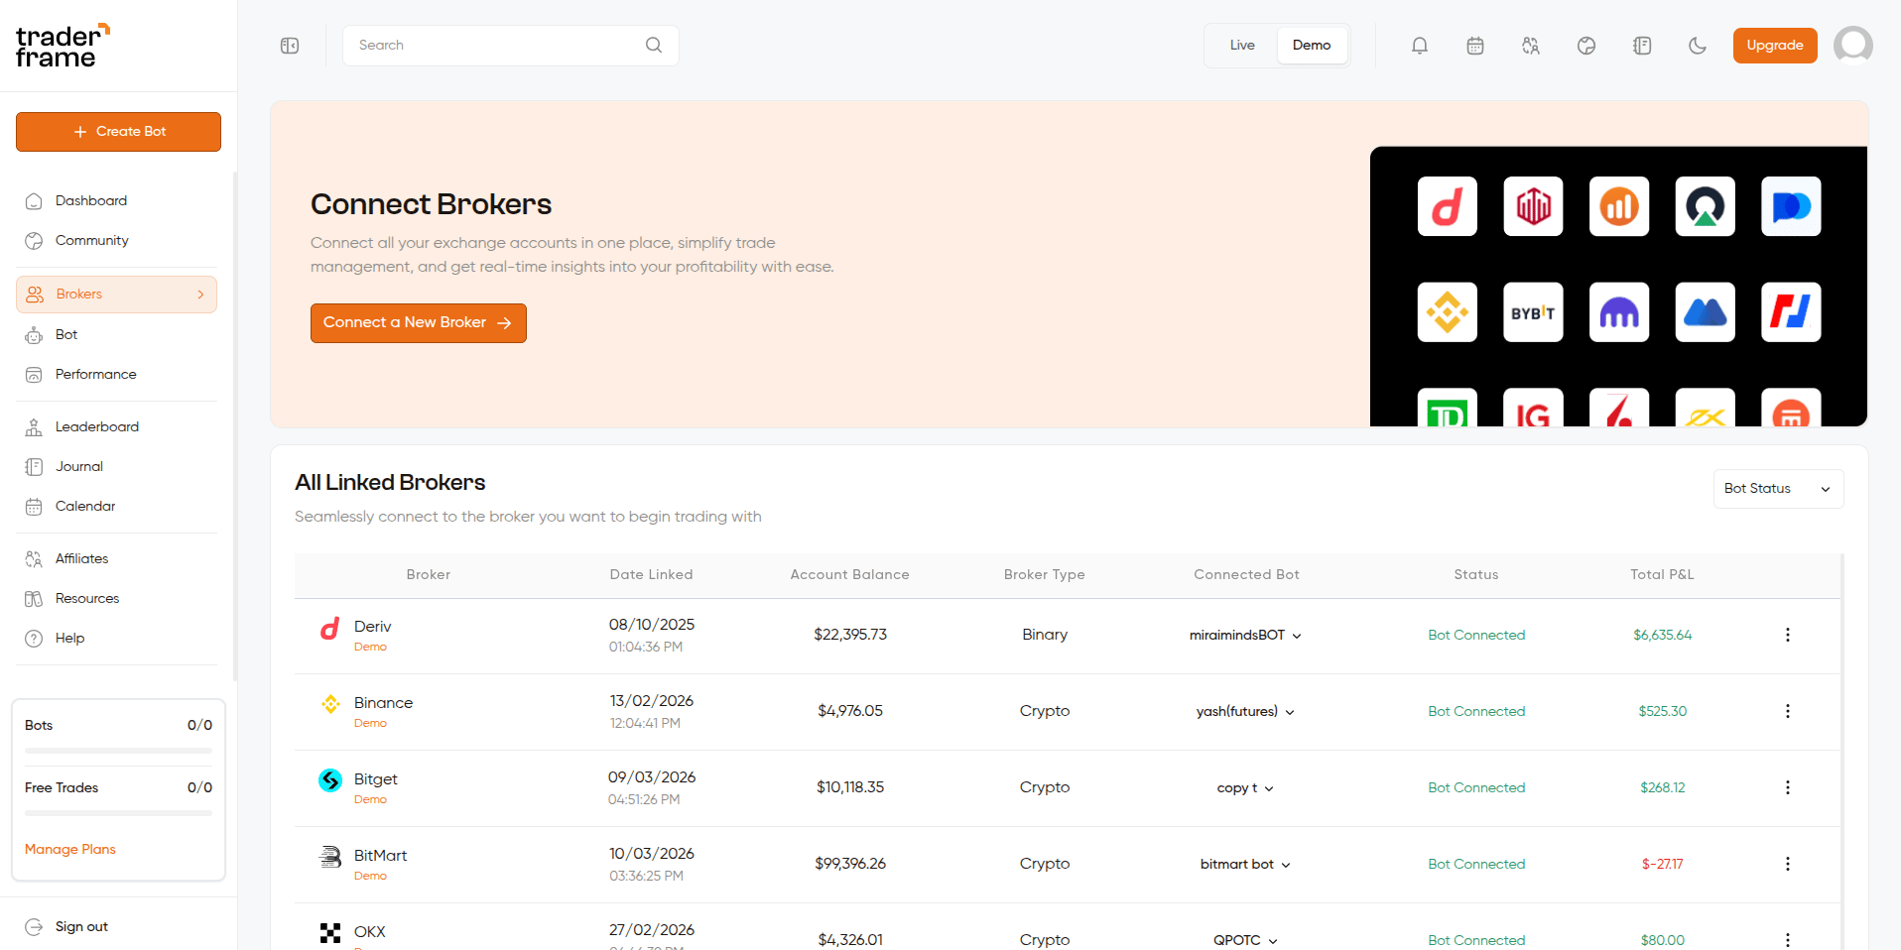Screen dimensions: 1901x950
Task: Click the Free Trades usage progress bar
Action: (x=118, y=813)
